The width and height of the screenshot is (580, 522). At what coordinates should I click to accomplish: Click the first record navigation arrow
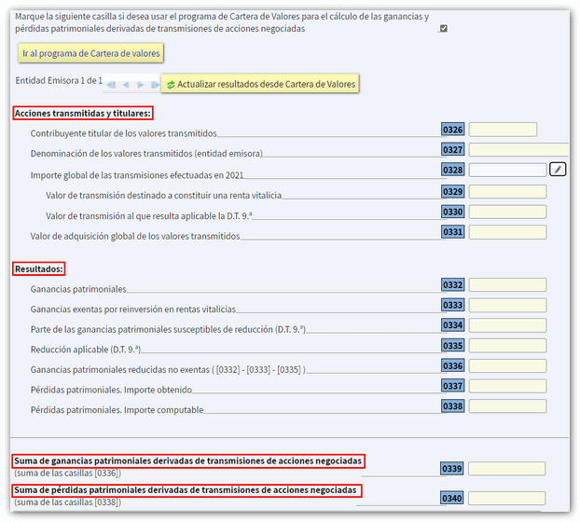point(111,85)
